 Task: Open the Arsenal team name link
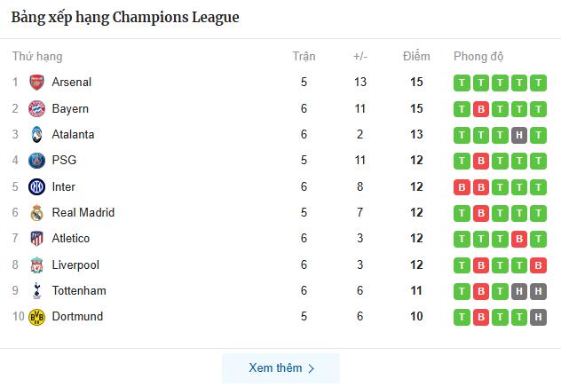(x=72, y=83)
